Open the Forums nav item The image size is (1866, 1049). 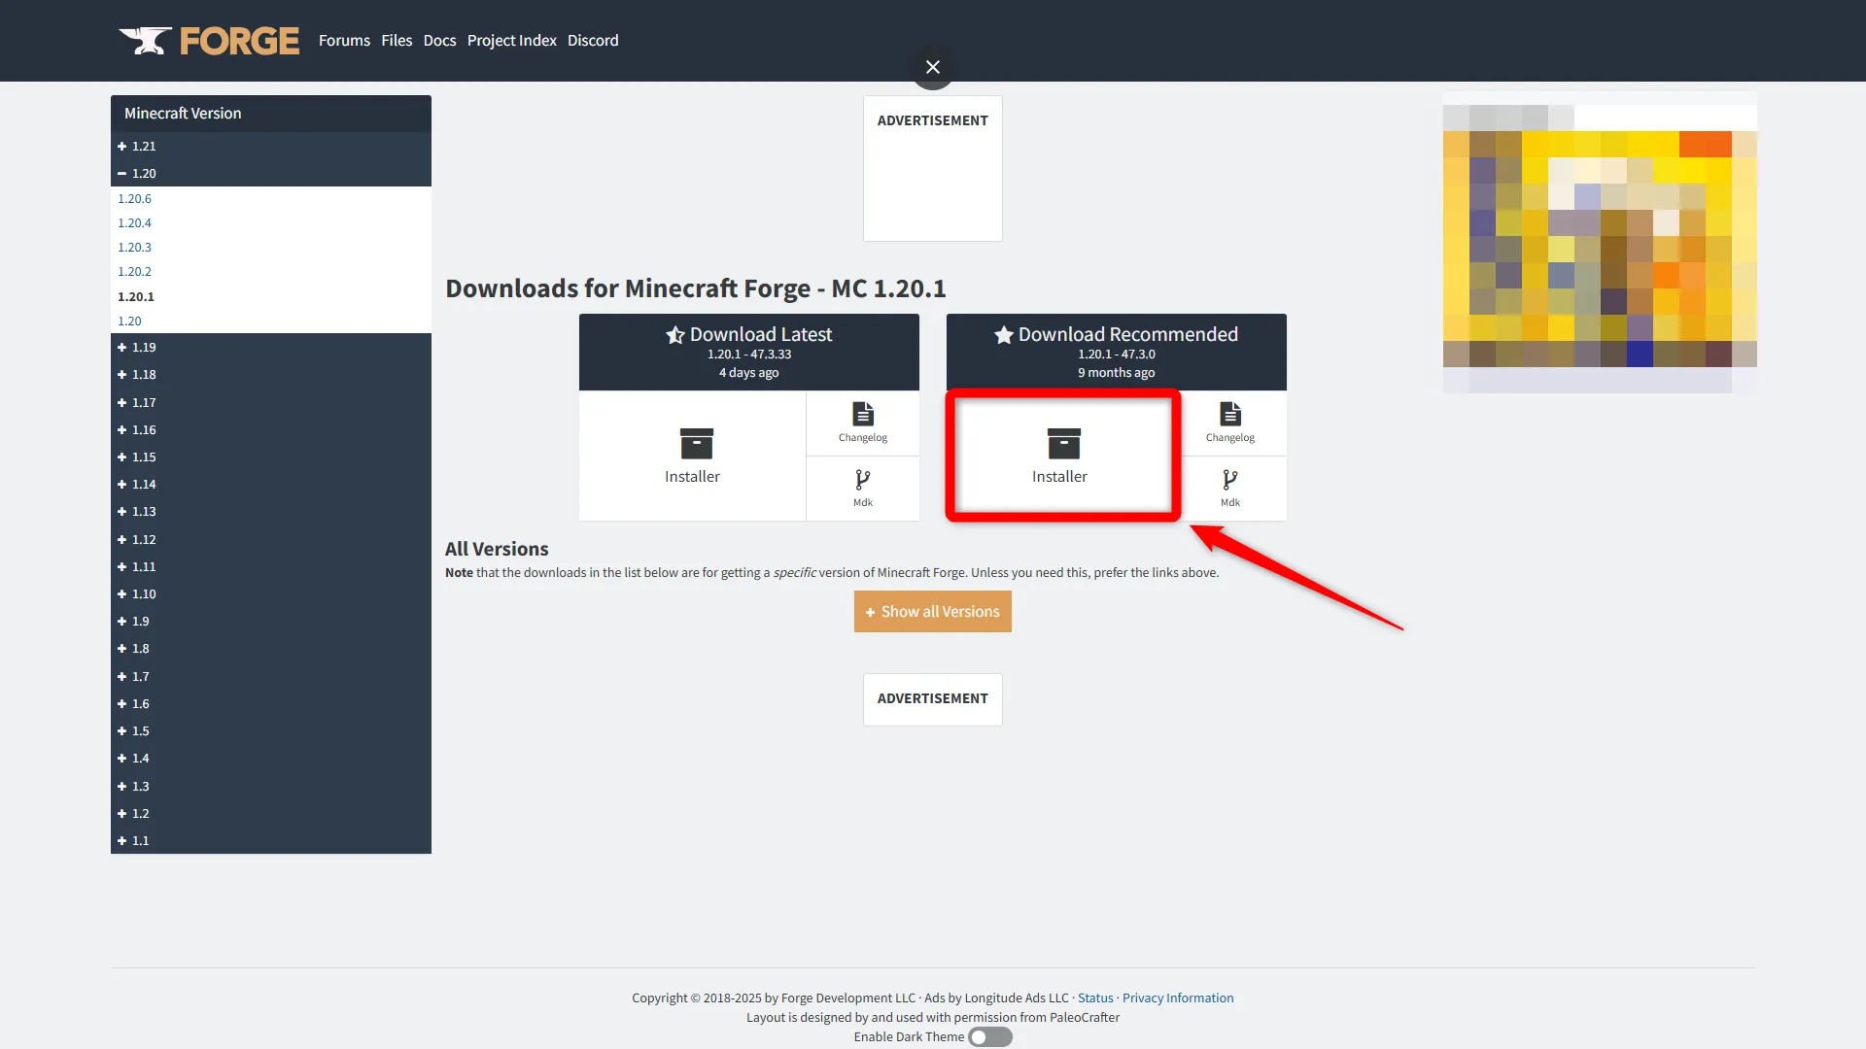coord(344,40)
